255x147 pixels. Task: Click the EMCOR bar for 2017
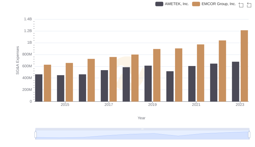click(113, 79)
